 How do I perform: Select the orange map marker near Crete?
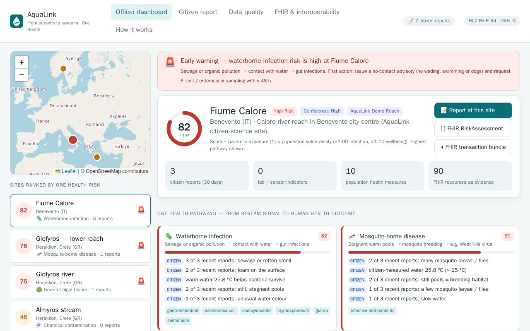click(x=97, y=157)
